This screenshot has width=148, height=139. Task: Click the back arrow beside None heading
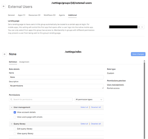5,54
